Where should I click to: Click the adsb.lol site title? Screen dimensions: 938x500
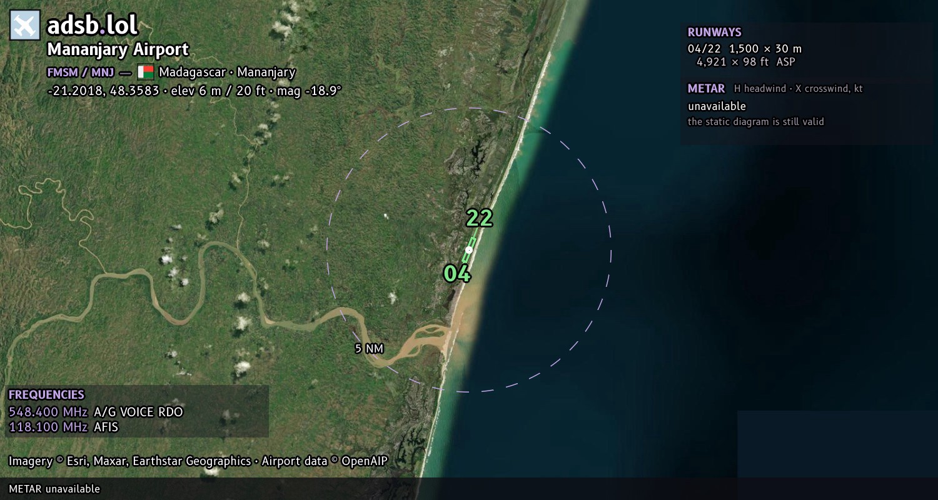92,26
